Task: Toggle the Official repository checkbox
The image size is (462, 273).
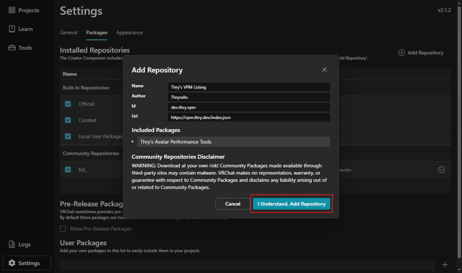Action: pos(68,104)
